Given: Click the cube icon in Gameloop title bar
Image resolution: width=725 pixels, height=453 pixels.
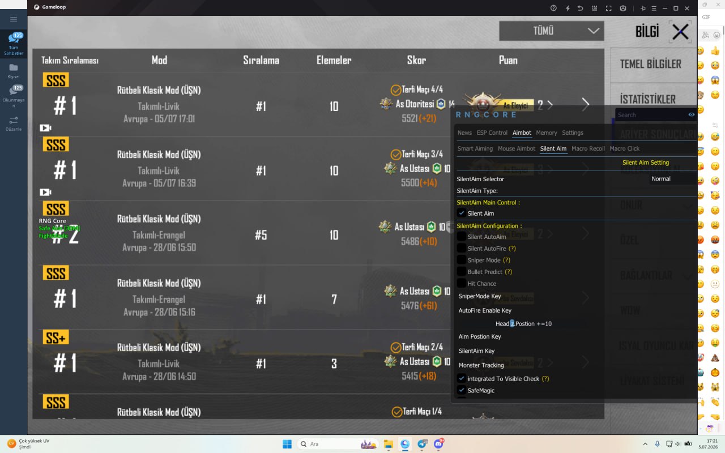Looking at the screenshot, I should point(623,8).
